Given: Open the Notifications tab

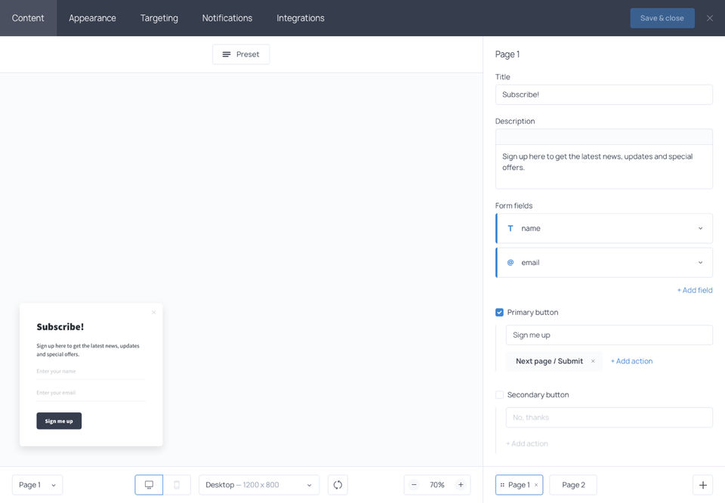Looking at the screenshot, I should 227,18.
